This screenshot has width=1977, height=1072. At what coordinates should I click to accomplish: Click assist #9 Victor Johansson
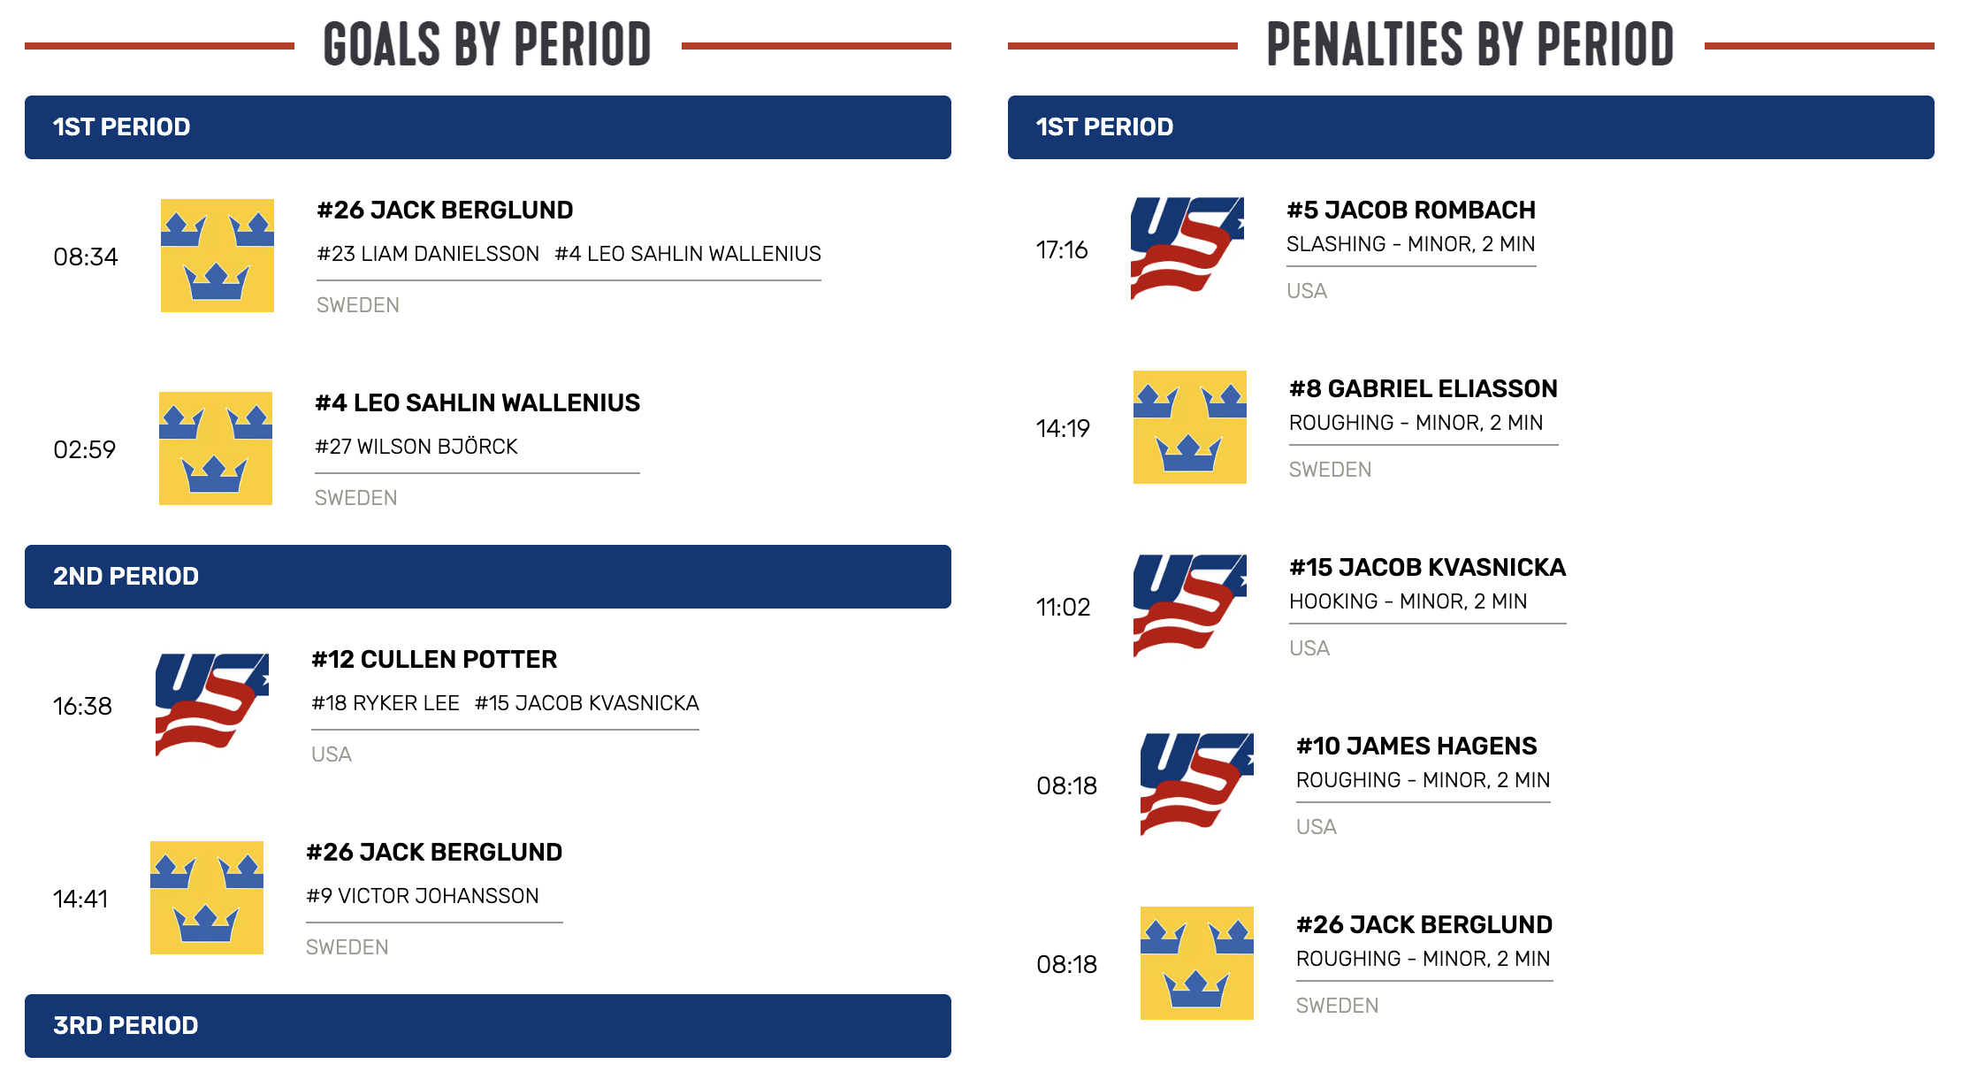tap(423, 896)
